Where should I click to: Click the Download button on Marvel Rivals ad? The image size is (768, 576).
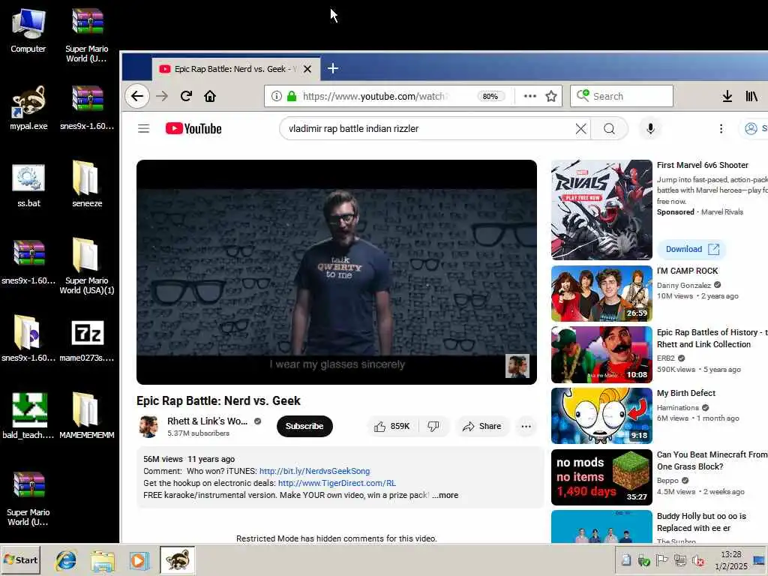point(691,249)
